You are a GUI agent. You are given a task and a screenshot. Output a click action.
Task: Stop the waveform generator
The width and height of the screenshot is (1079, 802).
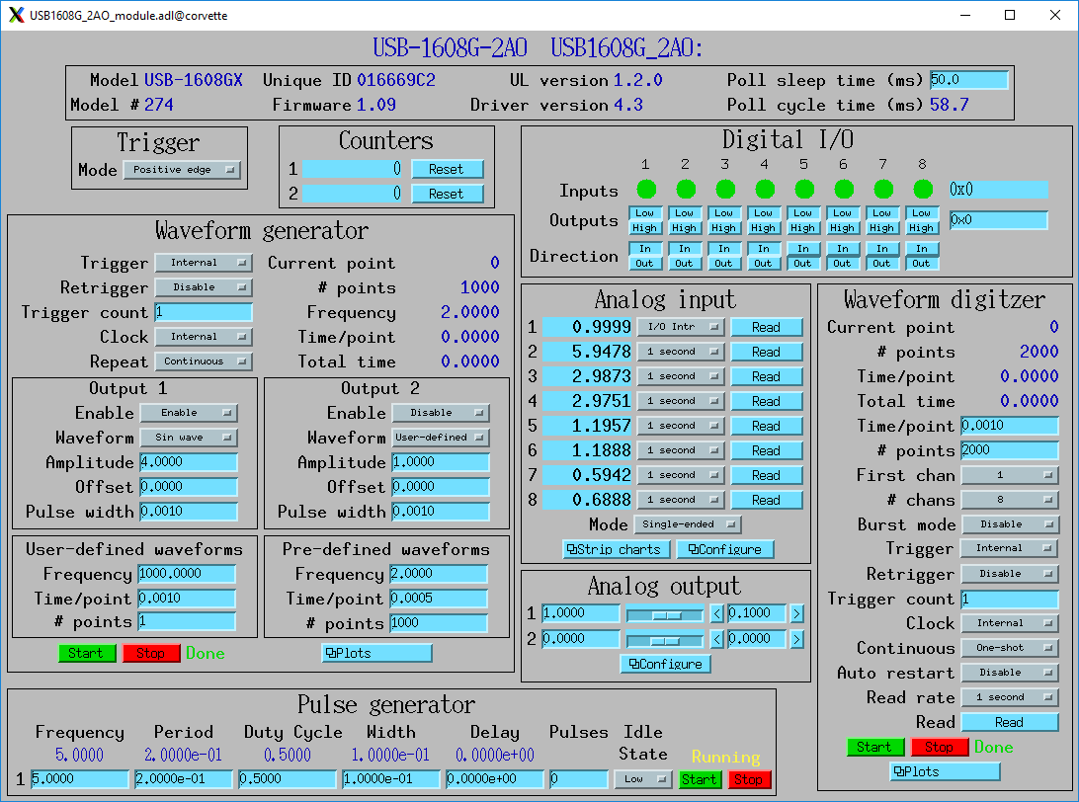tap(151, 653)
